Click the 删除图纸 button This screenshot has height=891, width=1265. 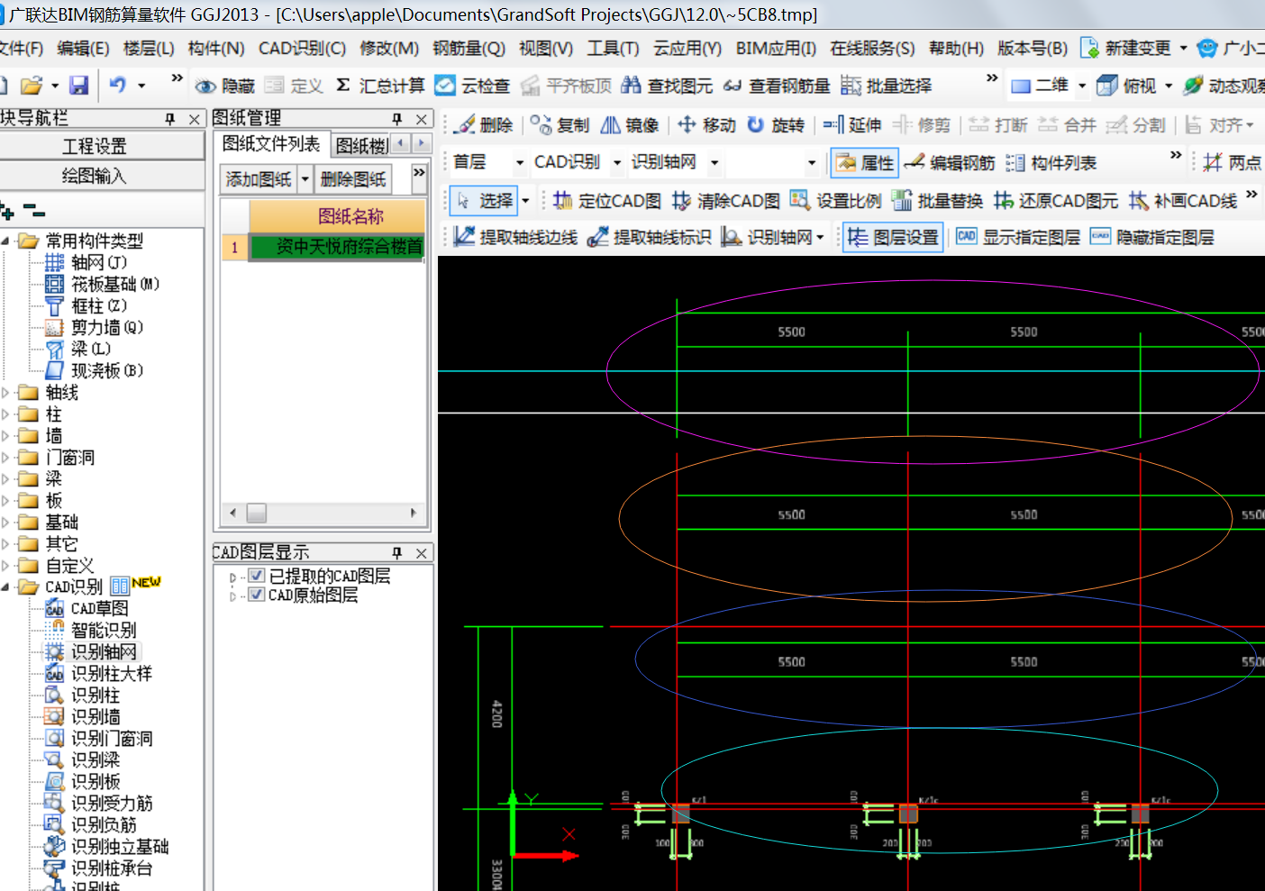click(353, 179)
